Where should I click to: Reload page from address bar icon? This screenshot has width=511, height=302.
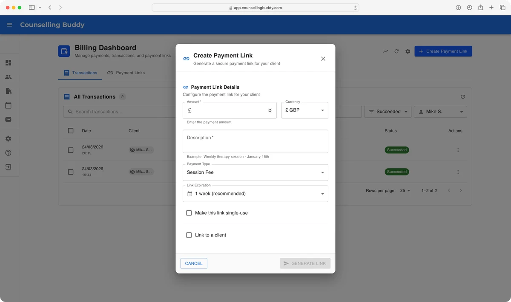click(x=355, y=8)
